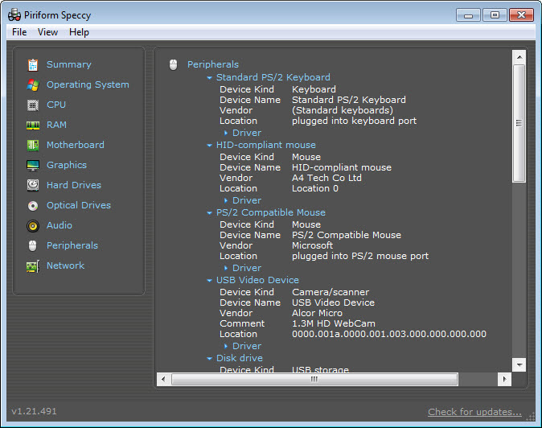Open the Operating System section
The width and height of the screenshot is (542, 428).
click(x=88, y=84)
